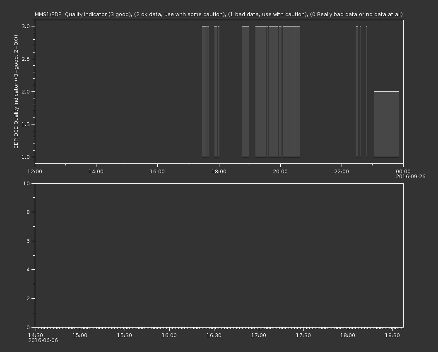Click the 15:30 time tick label
The width and height of the screenshot is (438, 352).
pos(125,335)
